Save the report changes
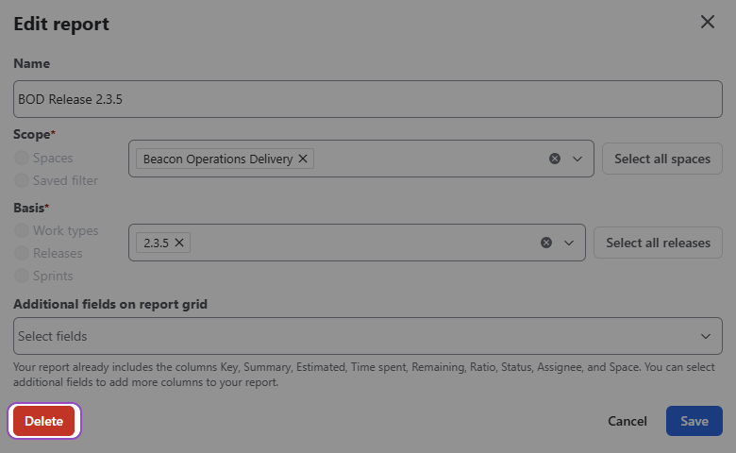736x453 pixels. click(694, 421)
